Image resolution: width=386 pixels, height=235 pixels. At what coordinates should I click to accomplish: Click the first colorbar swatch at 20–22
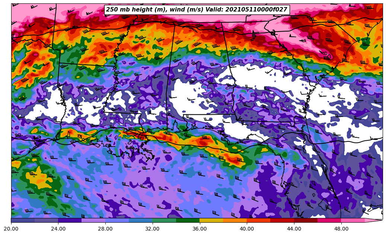[x=23, y=221]
